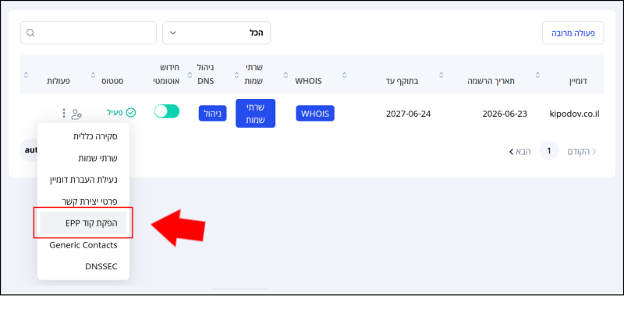Click the blue ניהול button
Image resolution: width=624 pixels, height=309 pixels.
pos(212,114)
